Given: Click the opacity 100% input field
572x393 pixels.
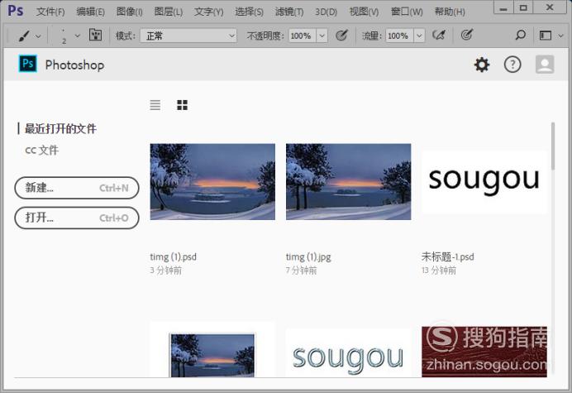Looking at the screenshot, I should tap(302, 36).
